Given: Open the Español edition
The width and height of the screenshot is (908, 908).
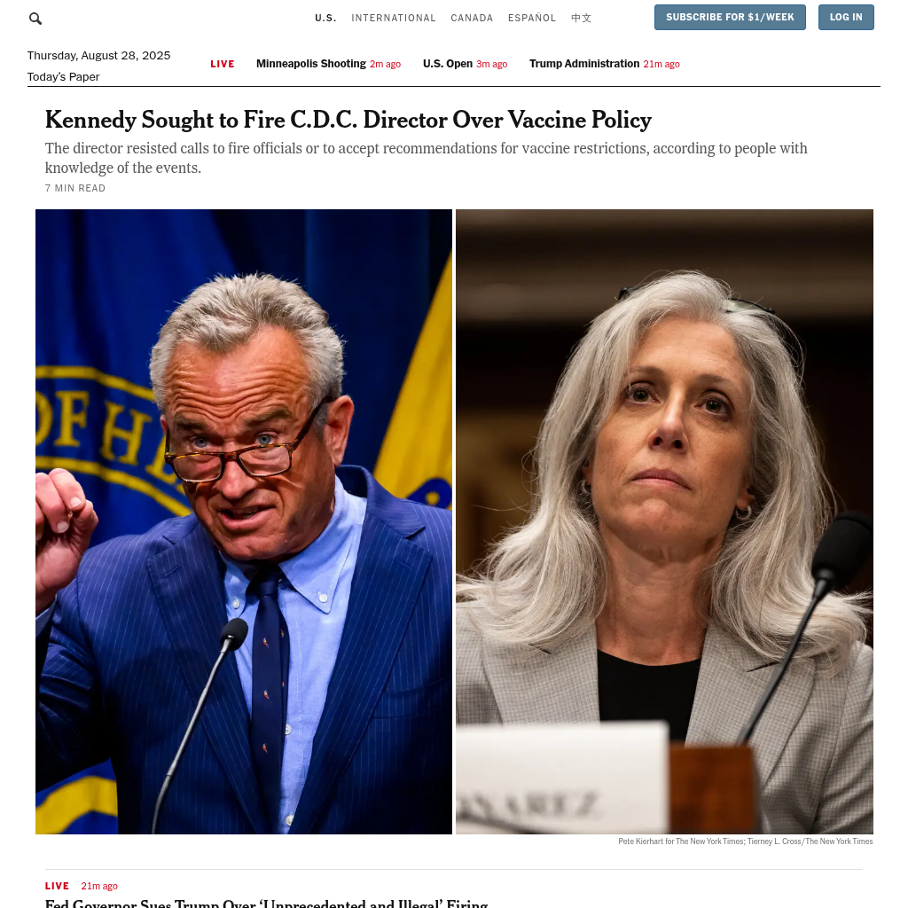Looking at the screenshot, I should pos(532,18).
